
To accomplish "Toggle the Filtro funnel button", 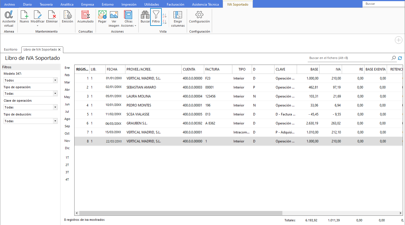I will [x=156, y=17].
